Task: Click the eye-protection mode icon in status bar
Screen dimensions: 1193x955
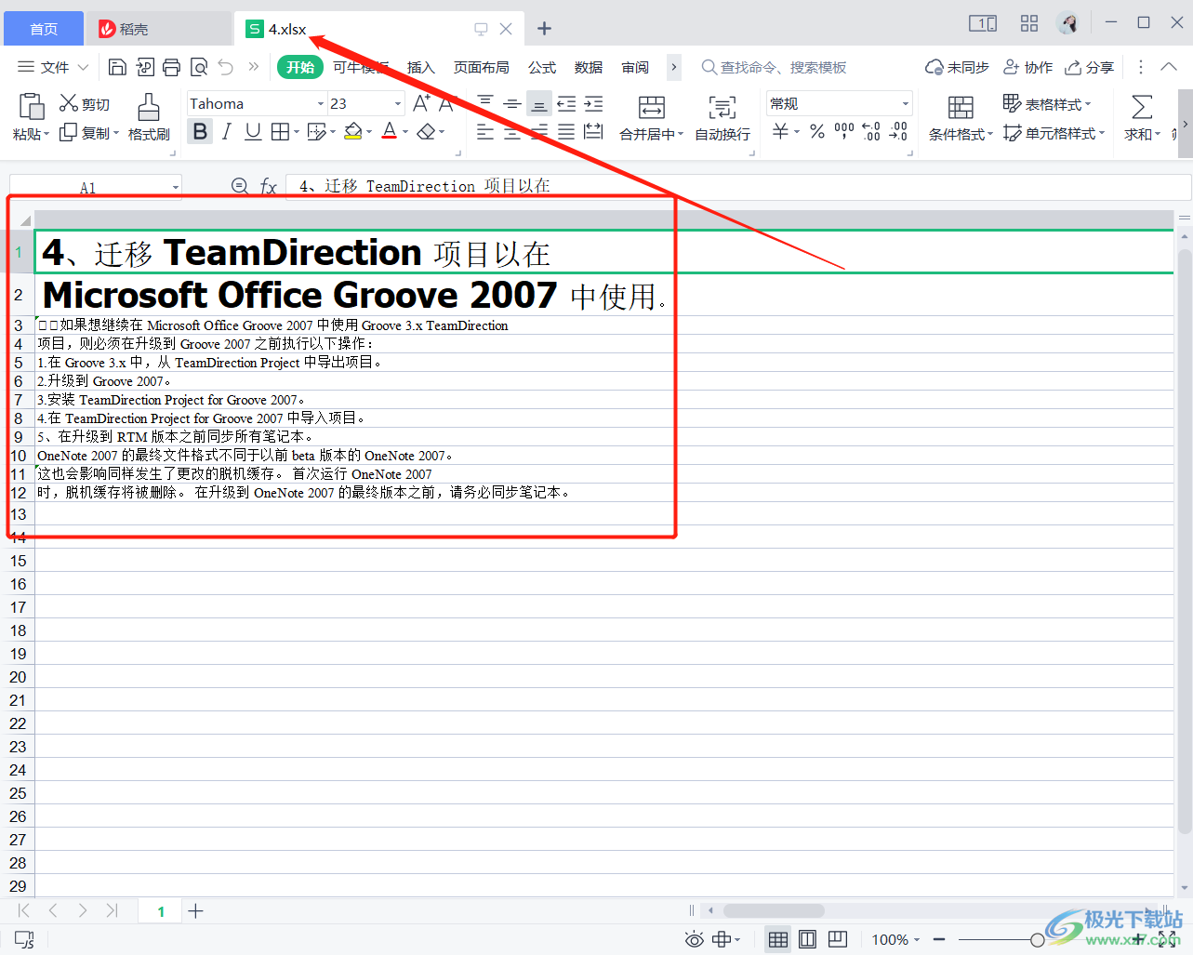Action: coord(695,939)
